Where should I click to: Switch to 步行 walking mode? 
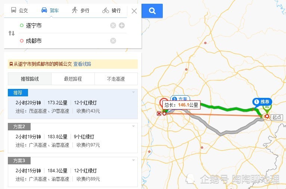(x=80, y=10)
